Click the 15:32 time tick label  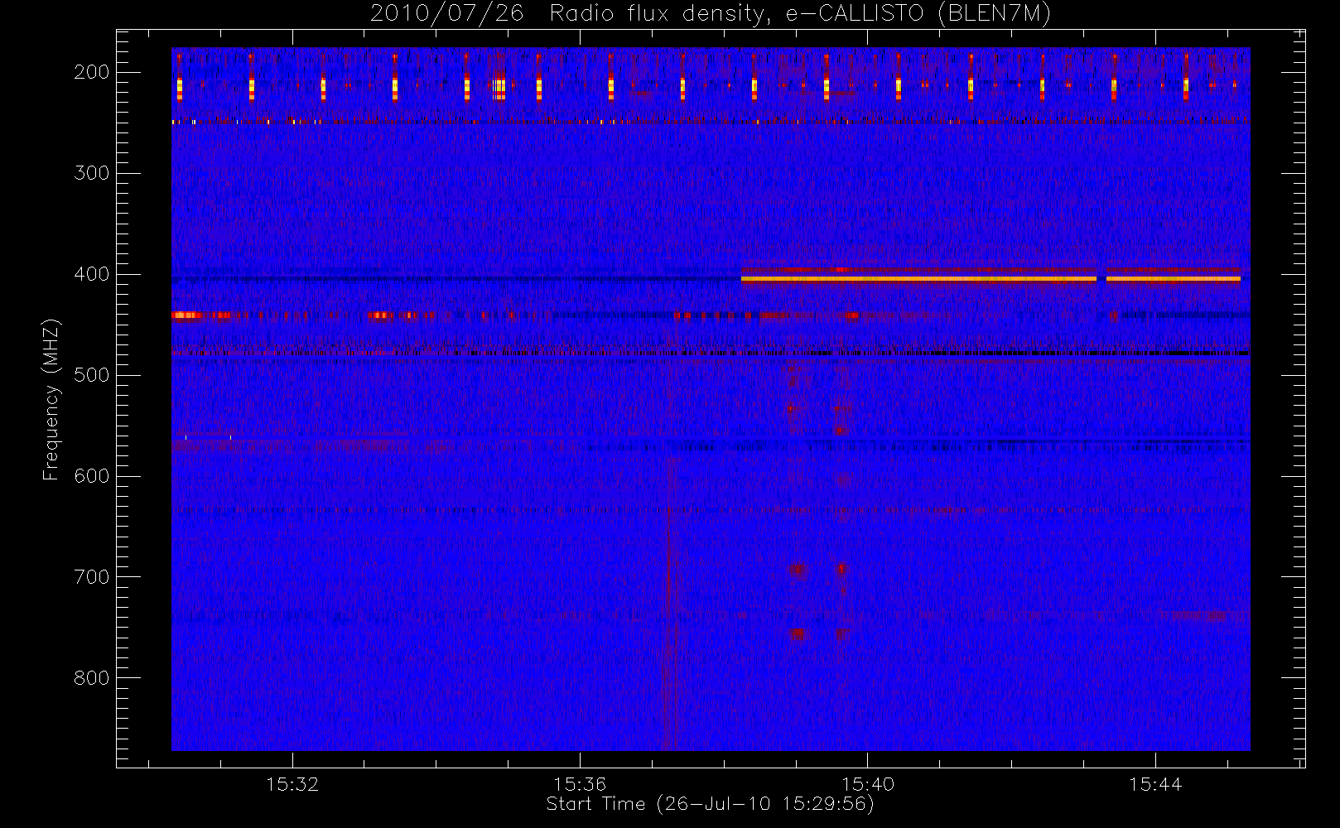pyautogui.click(x=292, y=784)
